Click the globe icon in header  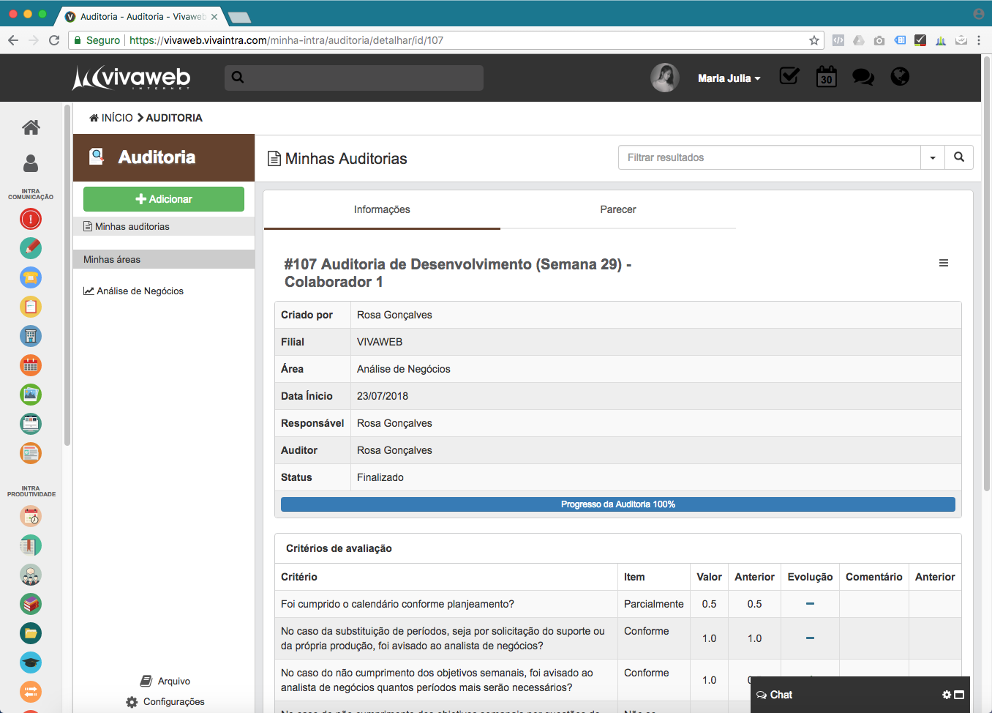900,76
